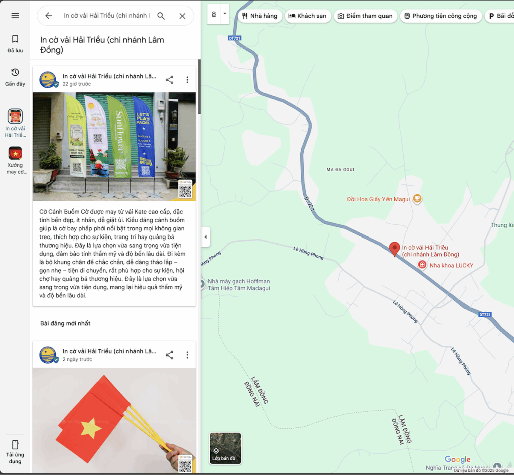This screenshot has width=514, height=475.
Task: Filter map by Nhà hàng
Action: coord(260,16)
